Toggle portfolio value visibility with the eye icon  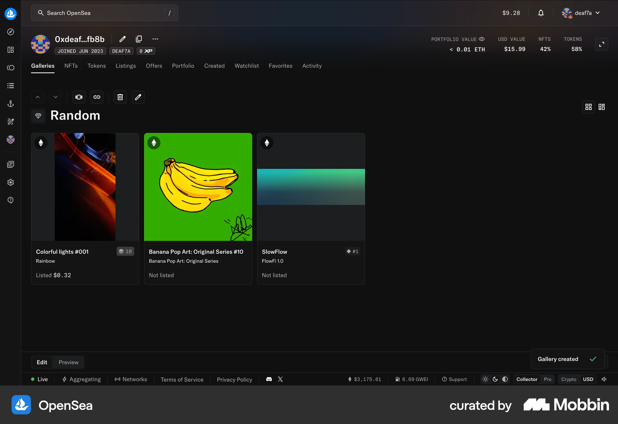pyautogui.click(x=482, y=39)
